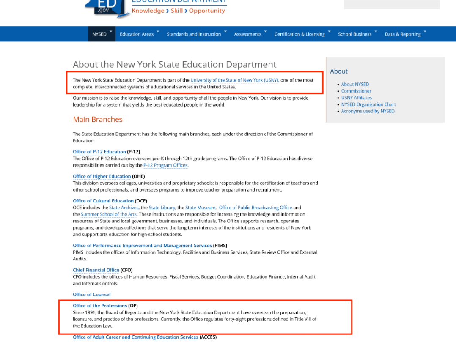This screenshot has width=456, height=342.
Task: Open the Data & Reporting menu
Action: (x=403, y=34)
